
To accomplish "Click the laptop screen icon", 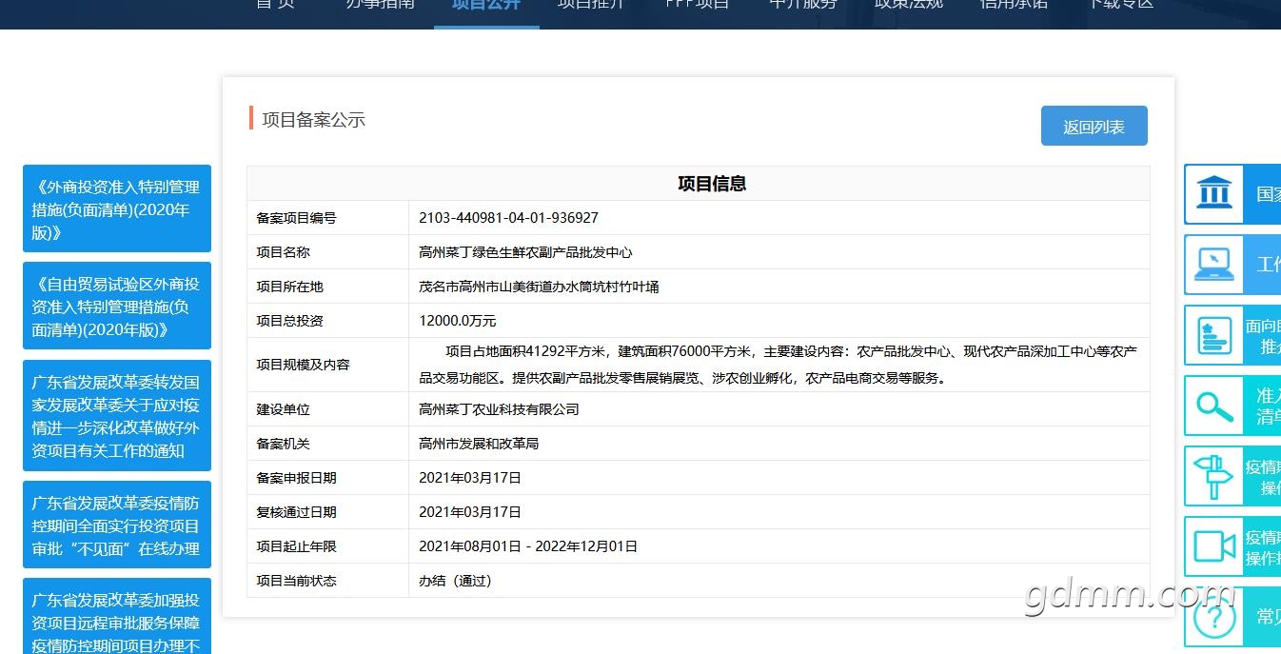I will click(x=1214, y=264).
